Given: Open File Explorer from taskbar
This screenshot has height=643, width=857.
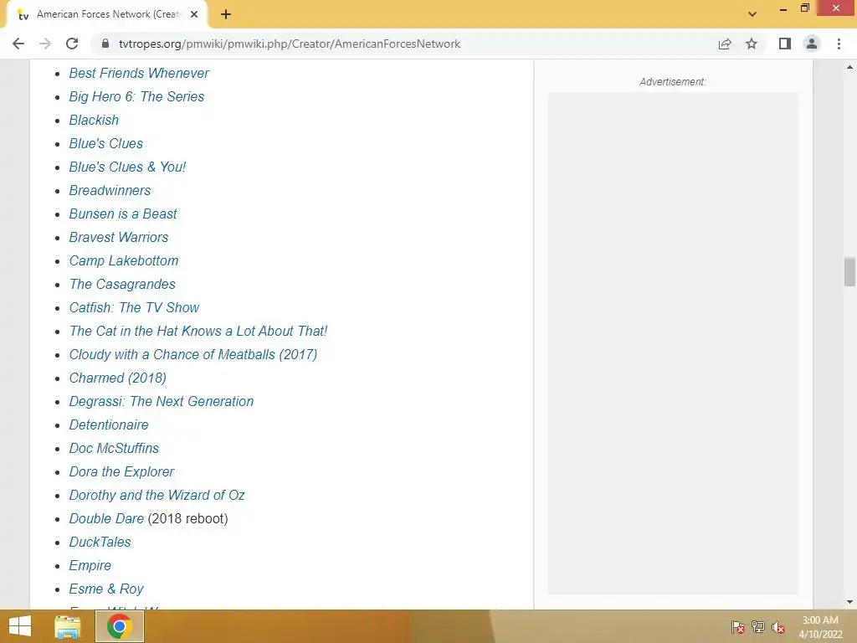Looking at the screenshot, I should 68,626.
